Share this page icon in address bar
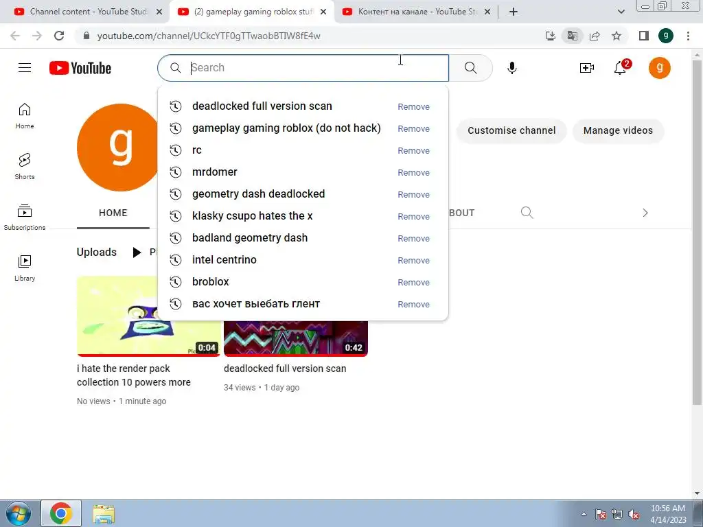This screenshot has width=703, height=527. 595,36
